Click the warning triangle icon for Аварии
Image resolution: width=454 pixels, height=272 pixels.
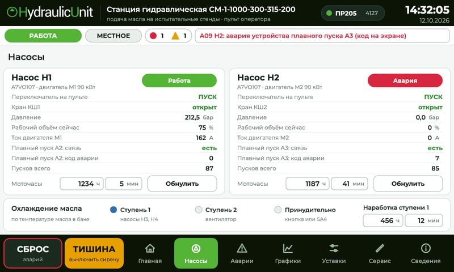tap(242, 248)
